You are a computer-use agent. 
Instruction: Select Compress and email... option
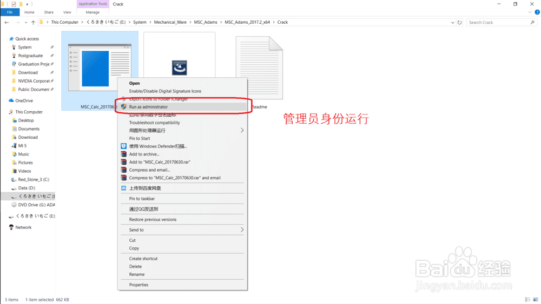182,170
